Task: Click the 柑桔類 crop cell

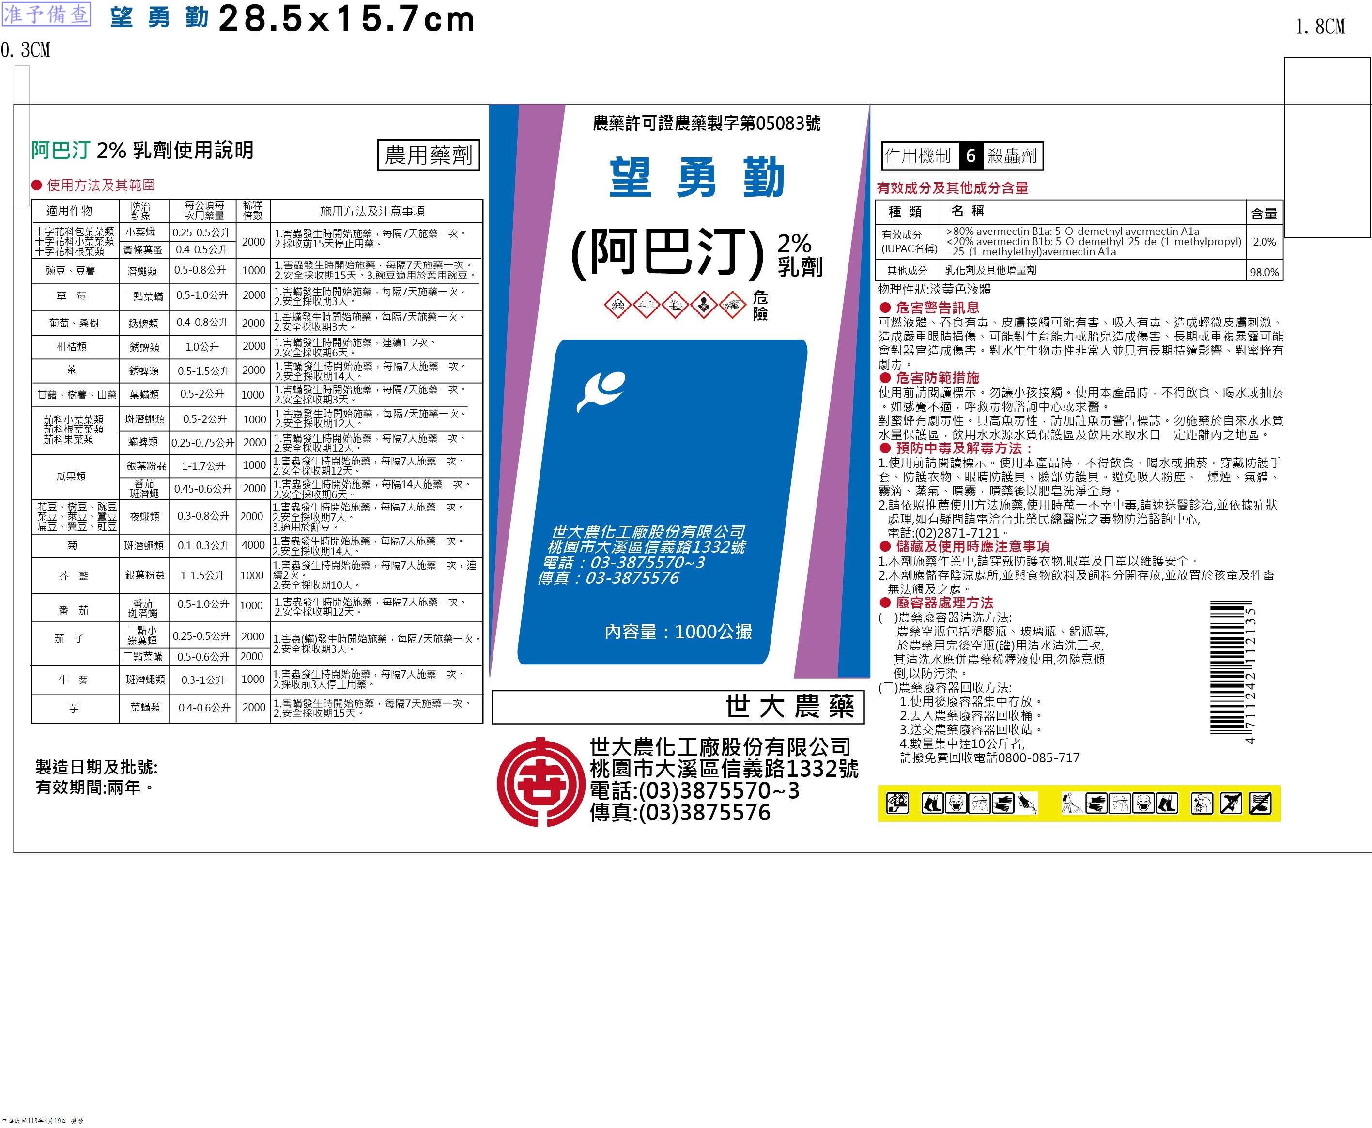Action: tap(72, 347)
